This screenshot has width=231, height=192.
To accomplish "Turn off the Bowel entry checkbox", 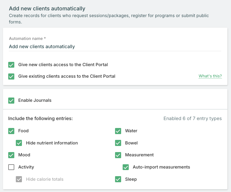I will (x=118, y=143).
